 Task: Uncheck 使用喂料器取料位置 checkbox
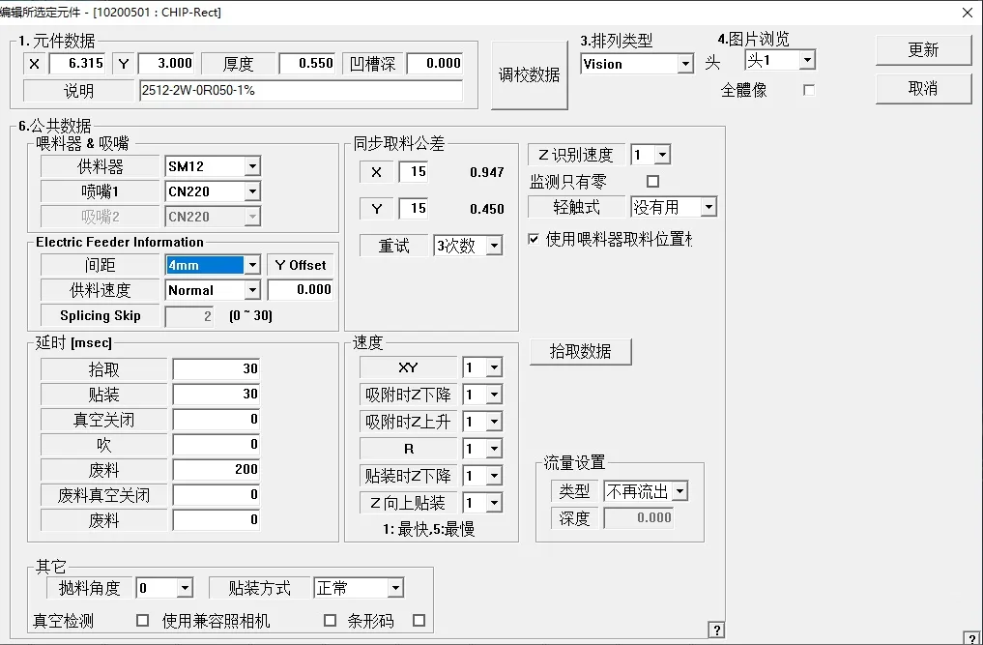(535, 239)
